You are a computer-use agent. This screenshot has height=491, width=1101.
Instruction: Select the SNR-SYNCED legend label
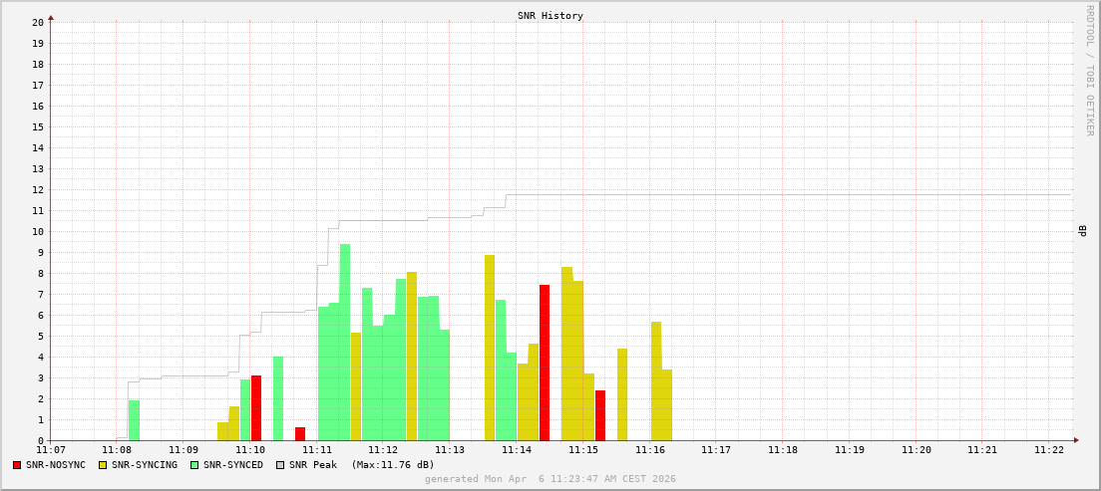point(233,465)
